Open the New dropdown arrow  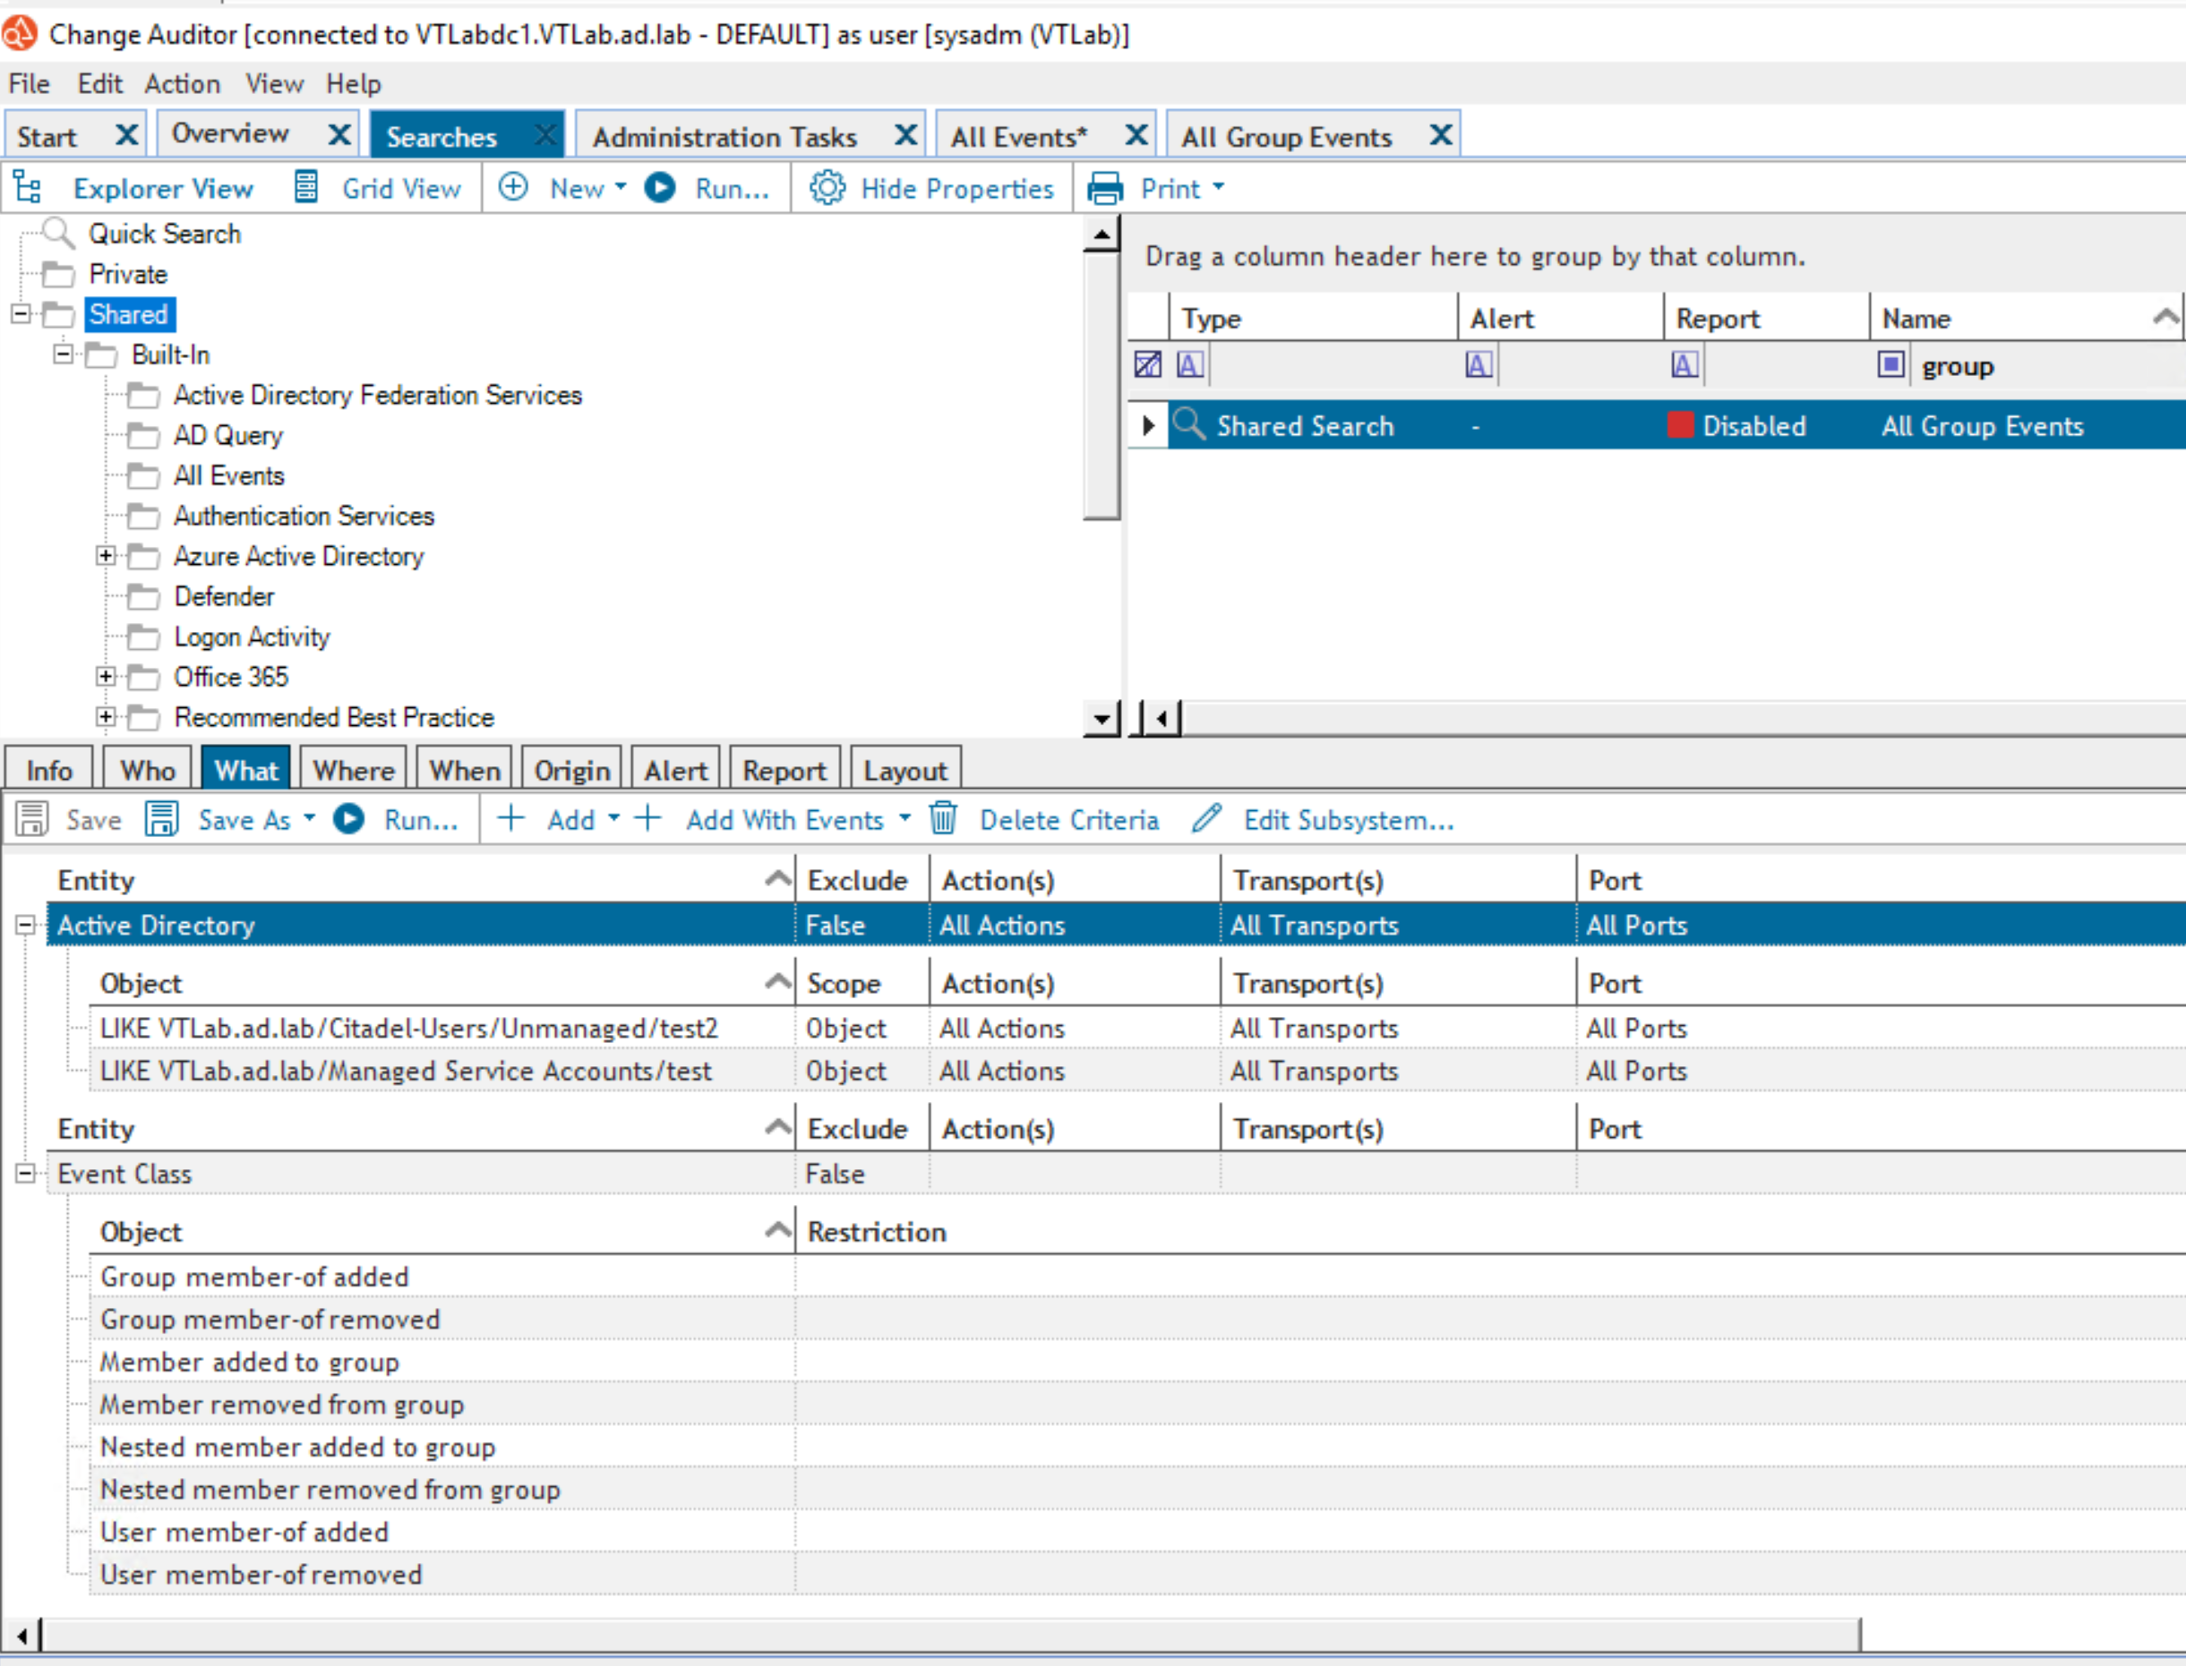coord(621,186)
